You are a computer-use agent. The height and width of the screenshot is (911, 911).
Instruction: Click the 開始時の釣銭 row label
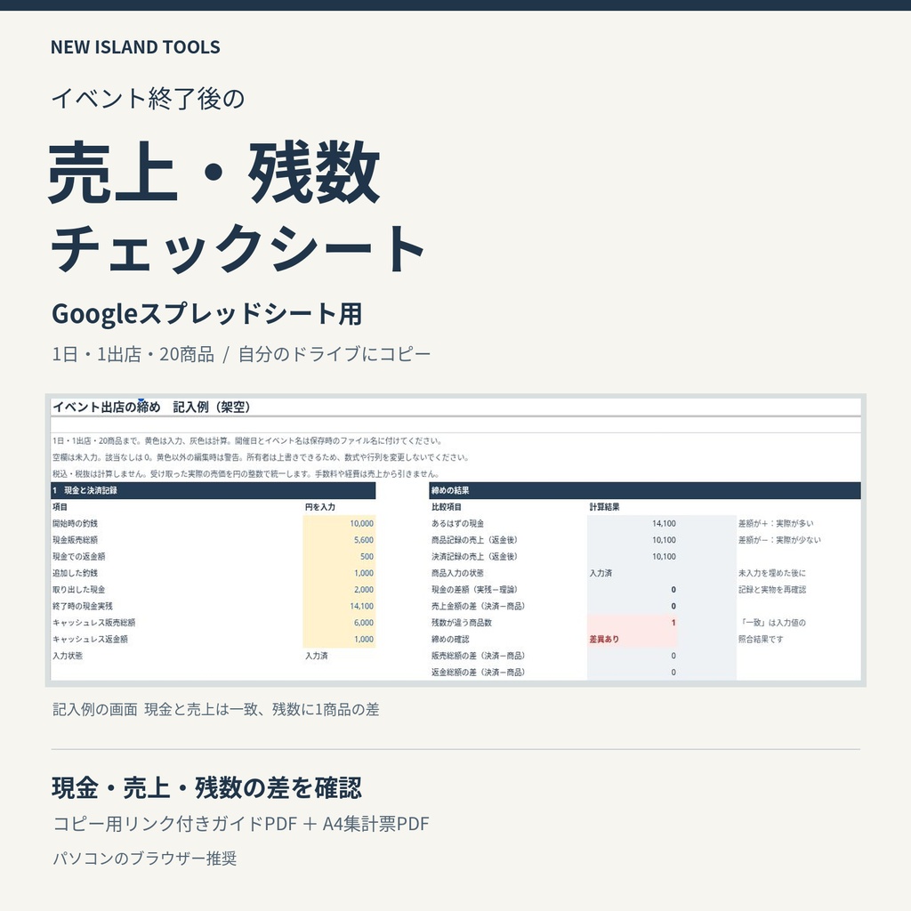pyautogui.click(x=75, y=523)
